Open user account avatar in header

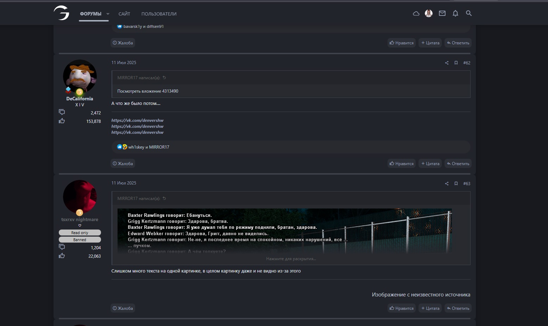(x=429, y=13)
